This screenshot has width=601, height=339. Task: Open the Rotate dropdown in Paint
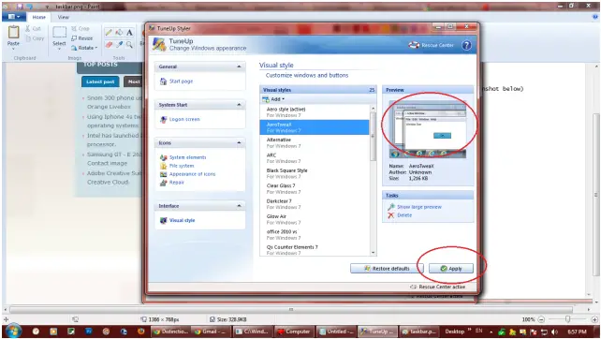[x=84, y=48]
